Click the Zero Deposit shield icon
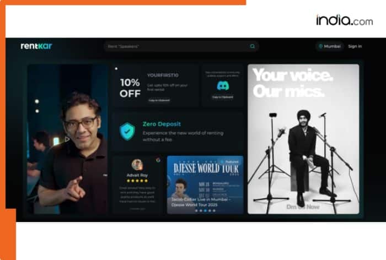This screenshot has width=386, height=260. [127, 131]
